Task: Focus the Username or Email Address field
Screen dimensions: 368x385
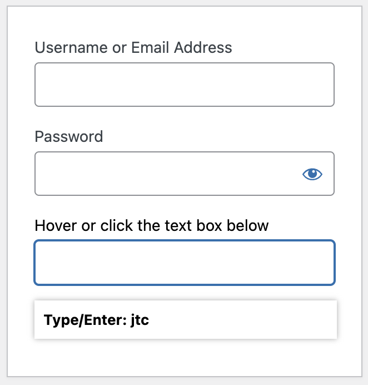Action: click(185, 85)
